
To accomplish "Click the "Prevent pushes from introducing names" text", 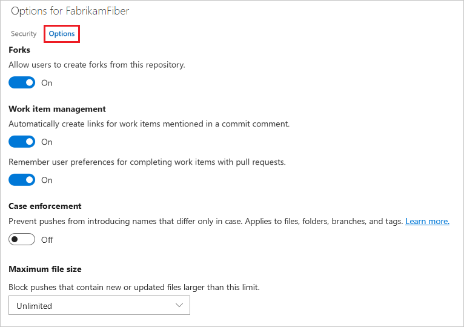I will pos(206,222).
